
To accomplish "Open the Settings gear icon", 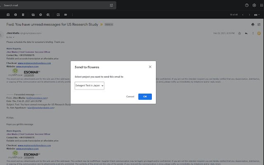I will pyautogui.click(x=254, y=5).
